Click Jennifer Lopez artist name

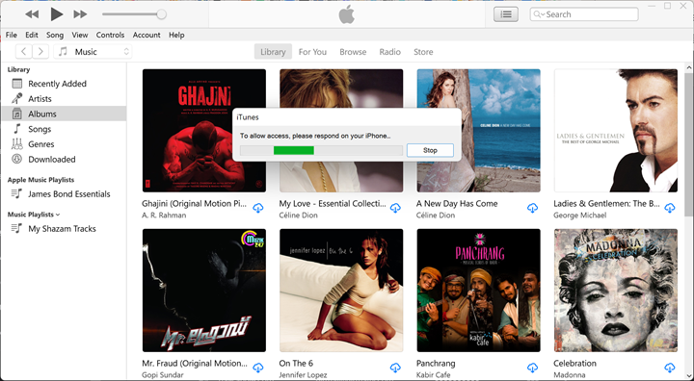click(303, 375)
